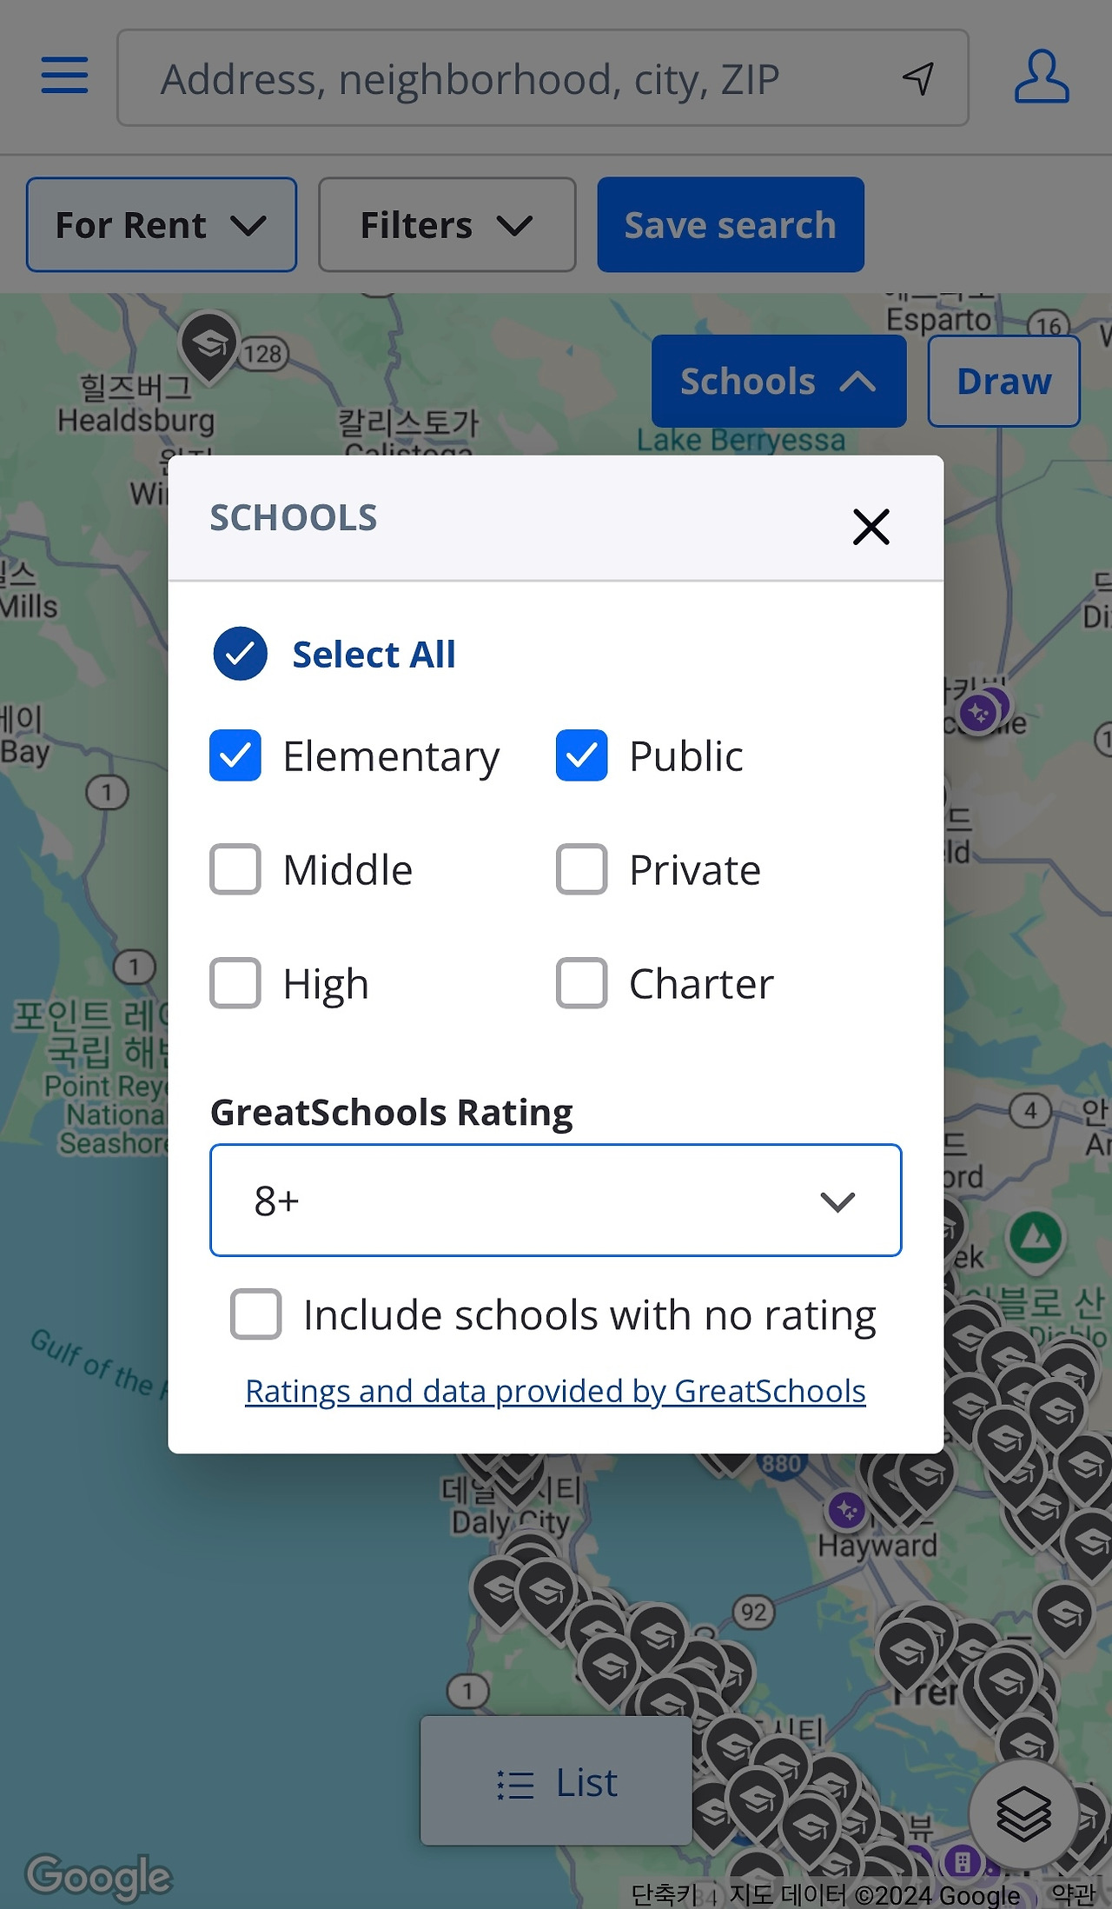Tap the user profile icon
1112x1909 pixels.
(1042, 77)
